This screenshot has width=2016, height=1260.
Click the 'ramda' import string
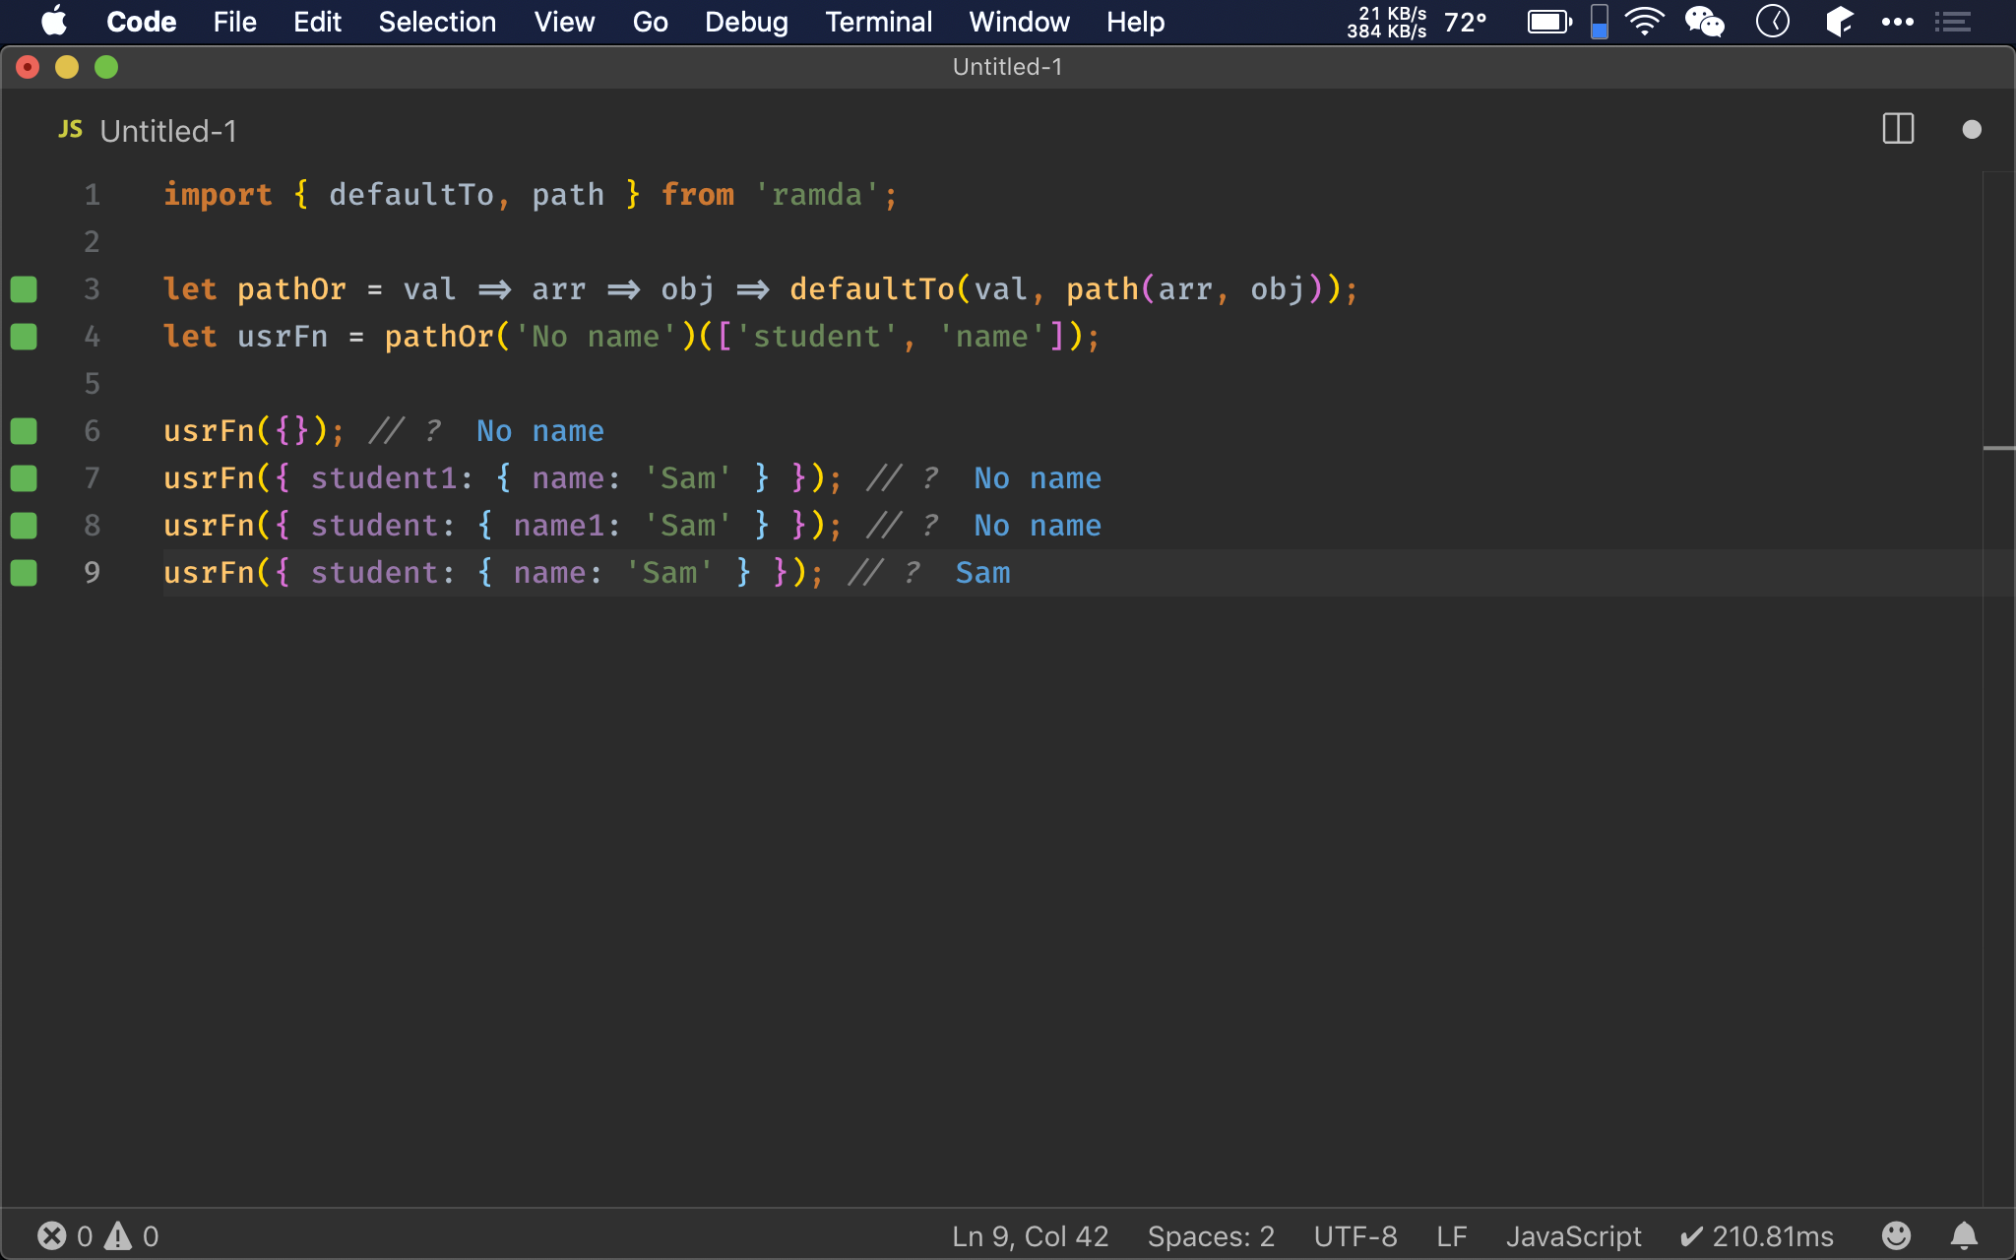pyautogui.click(x=817, y=195)
